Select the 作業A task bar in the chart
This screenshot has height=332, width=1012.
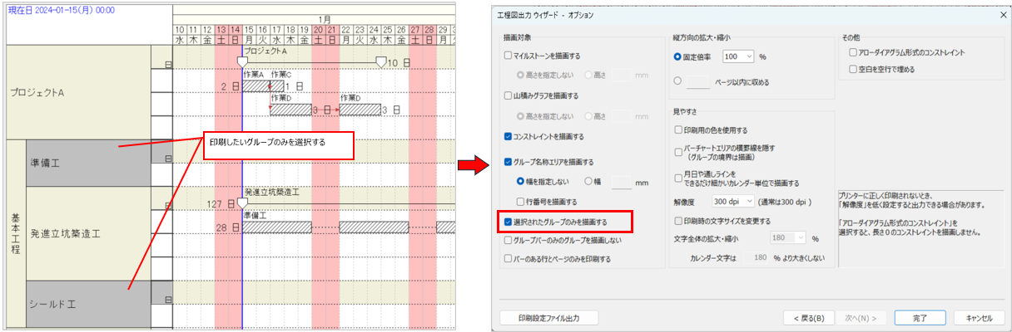[256, 85]
